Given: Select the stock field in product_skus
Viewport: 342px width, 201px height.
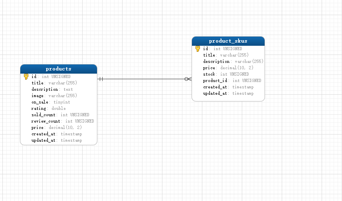Looking at the screenshot, I should coord(210,74).
